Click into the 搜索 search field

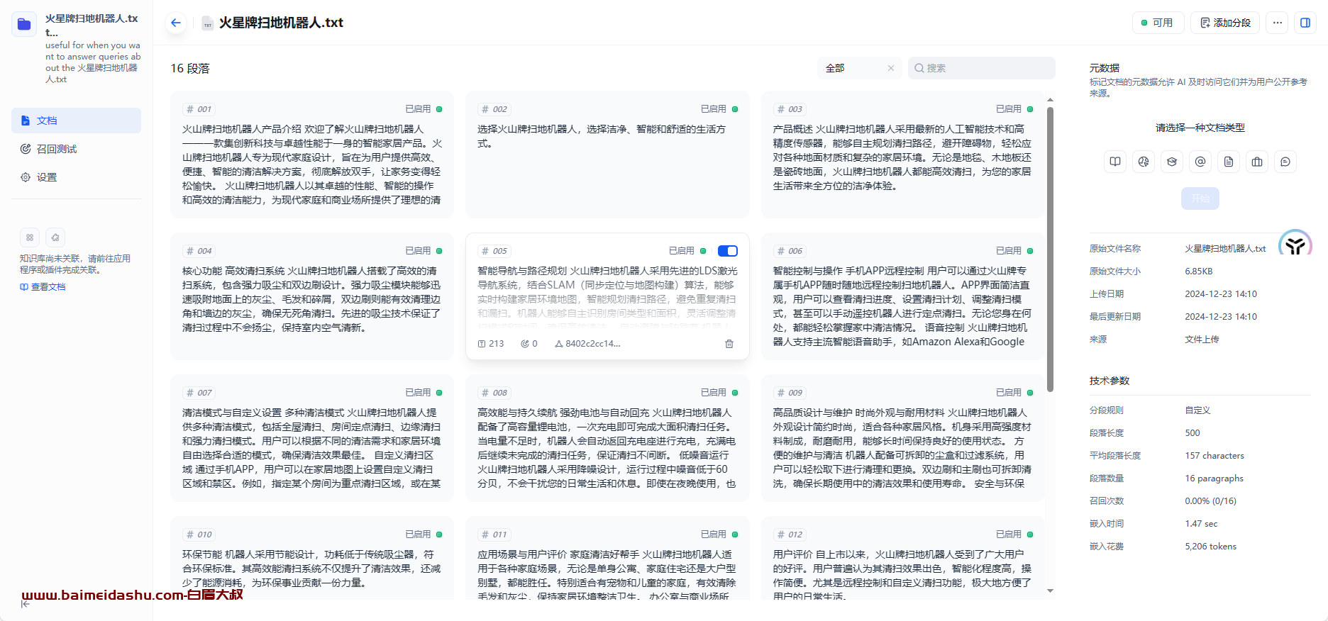(x=982, y=68)
